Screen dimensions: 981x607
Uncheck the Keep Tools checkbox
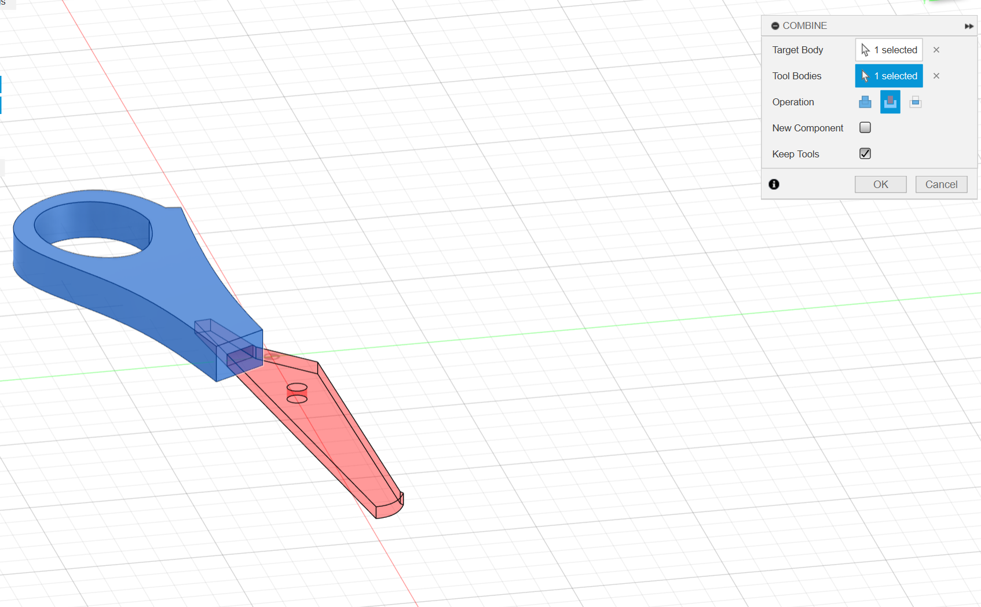[865, 153]
